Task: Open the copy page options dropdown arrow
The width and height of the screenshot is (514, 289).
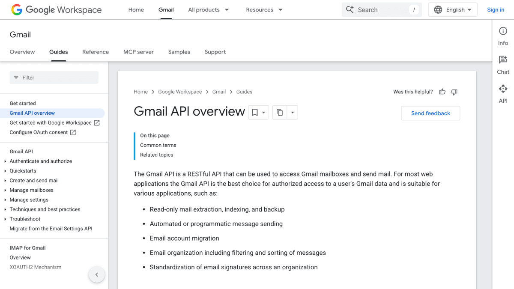Action: click(293, 113)
